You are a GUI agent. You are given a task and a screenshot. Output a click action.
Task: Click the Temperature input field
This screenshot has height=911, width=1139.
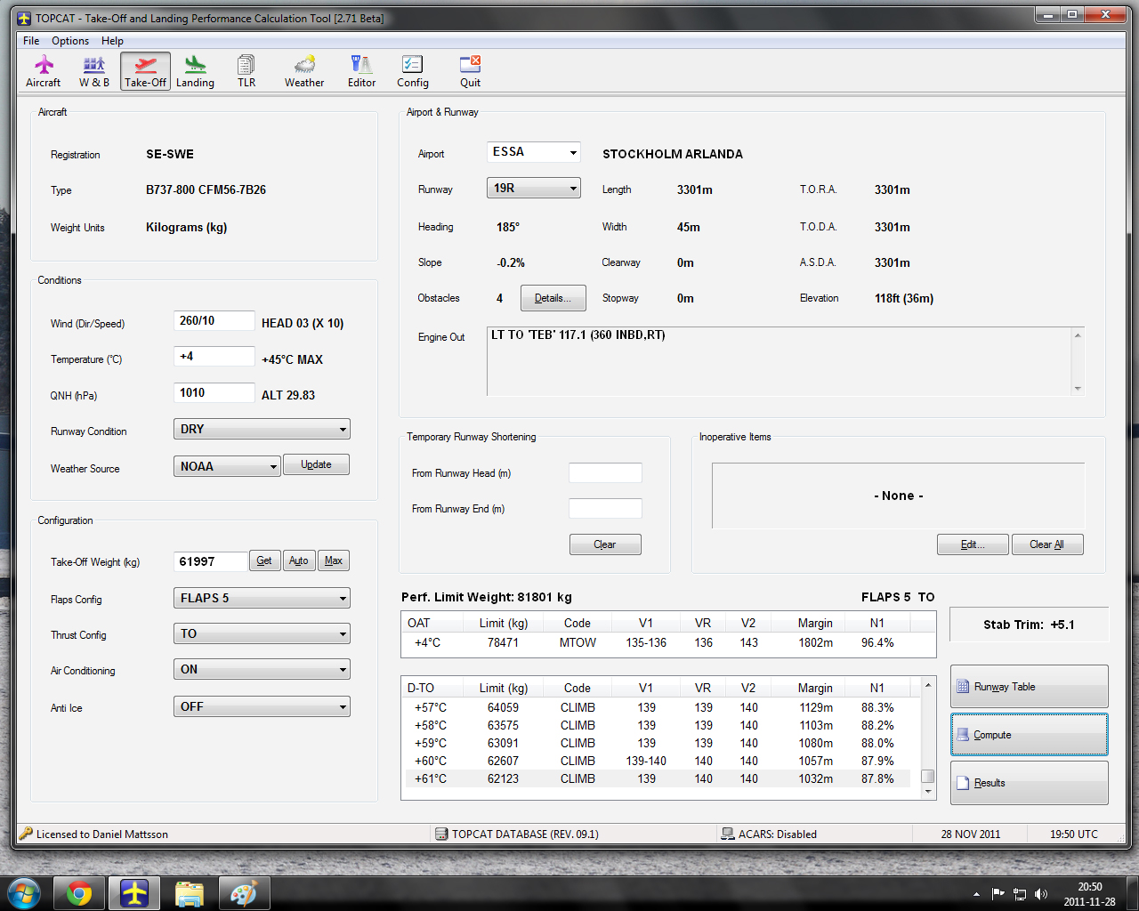214,356
